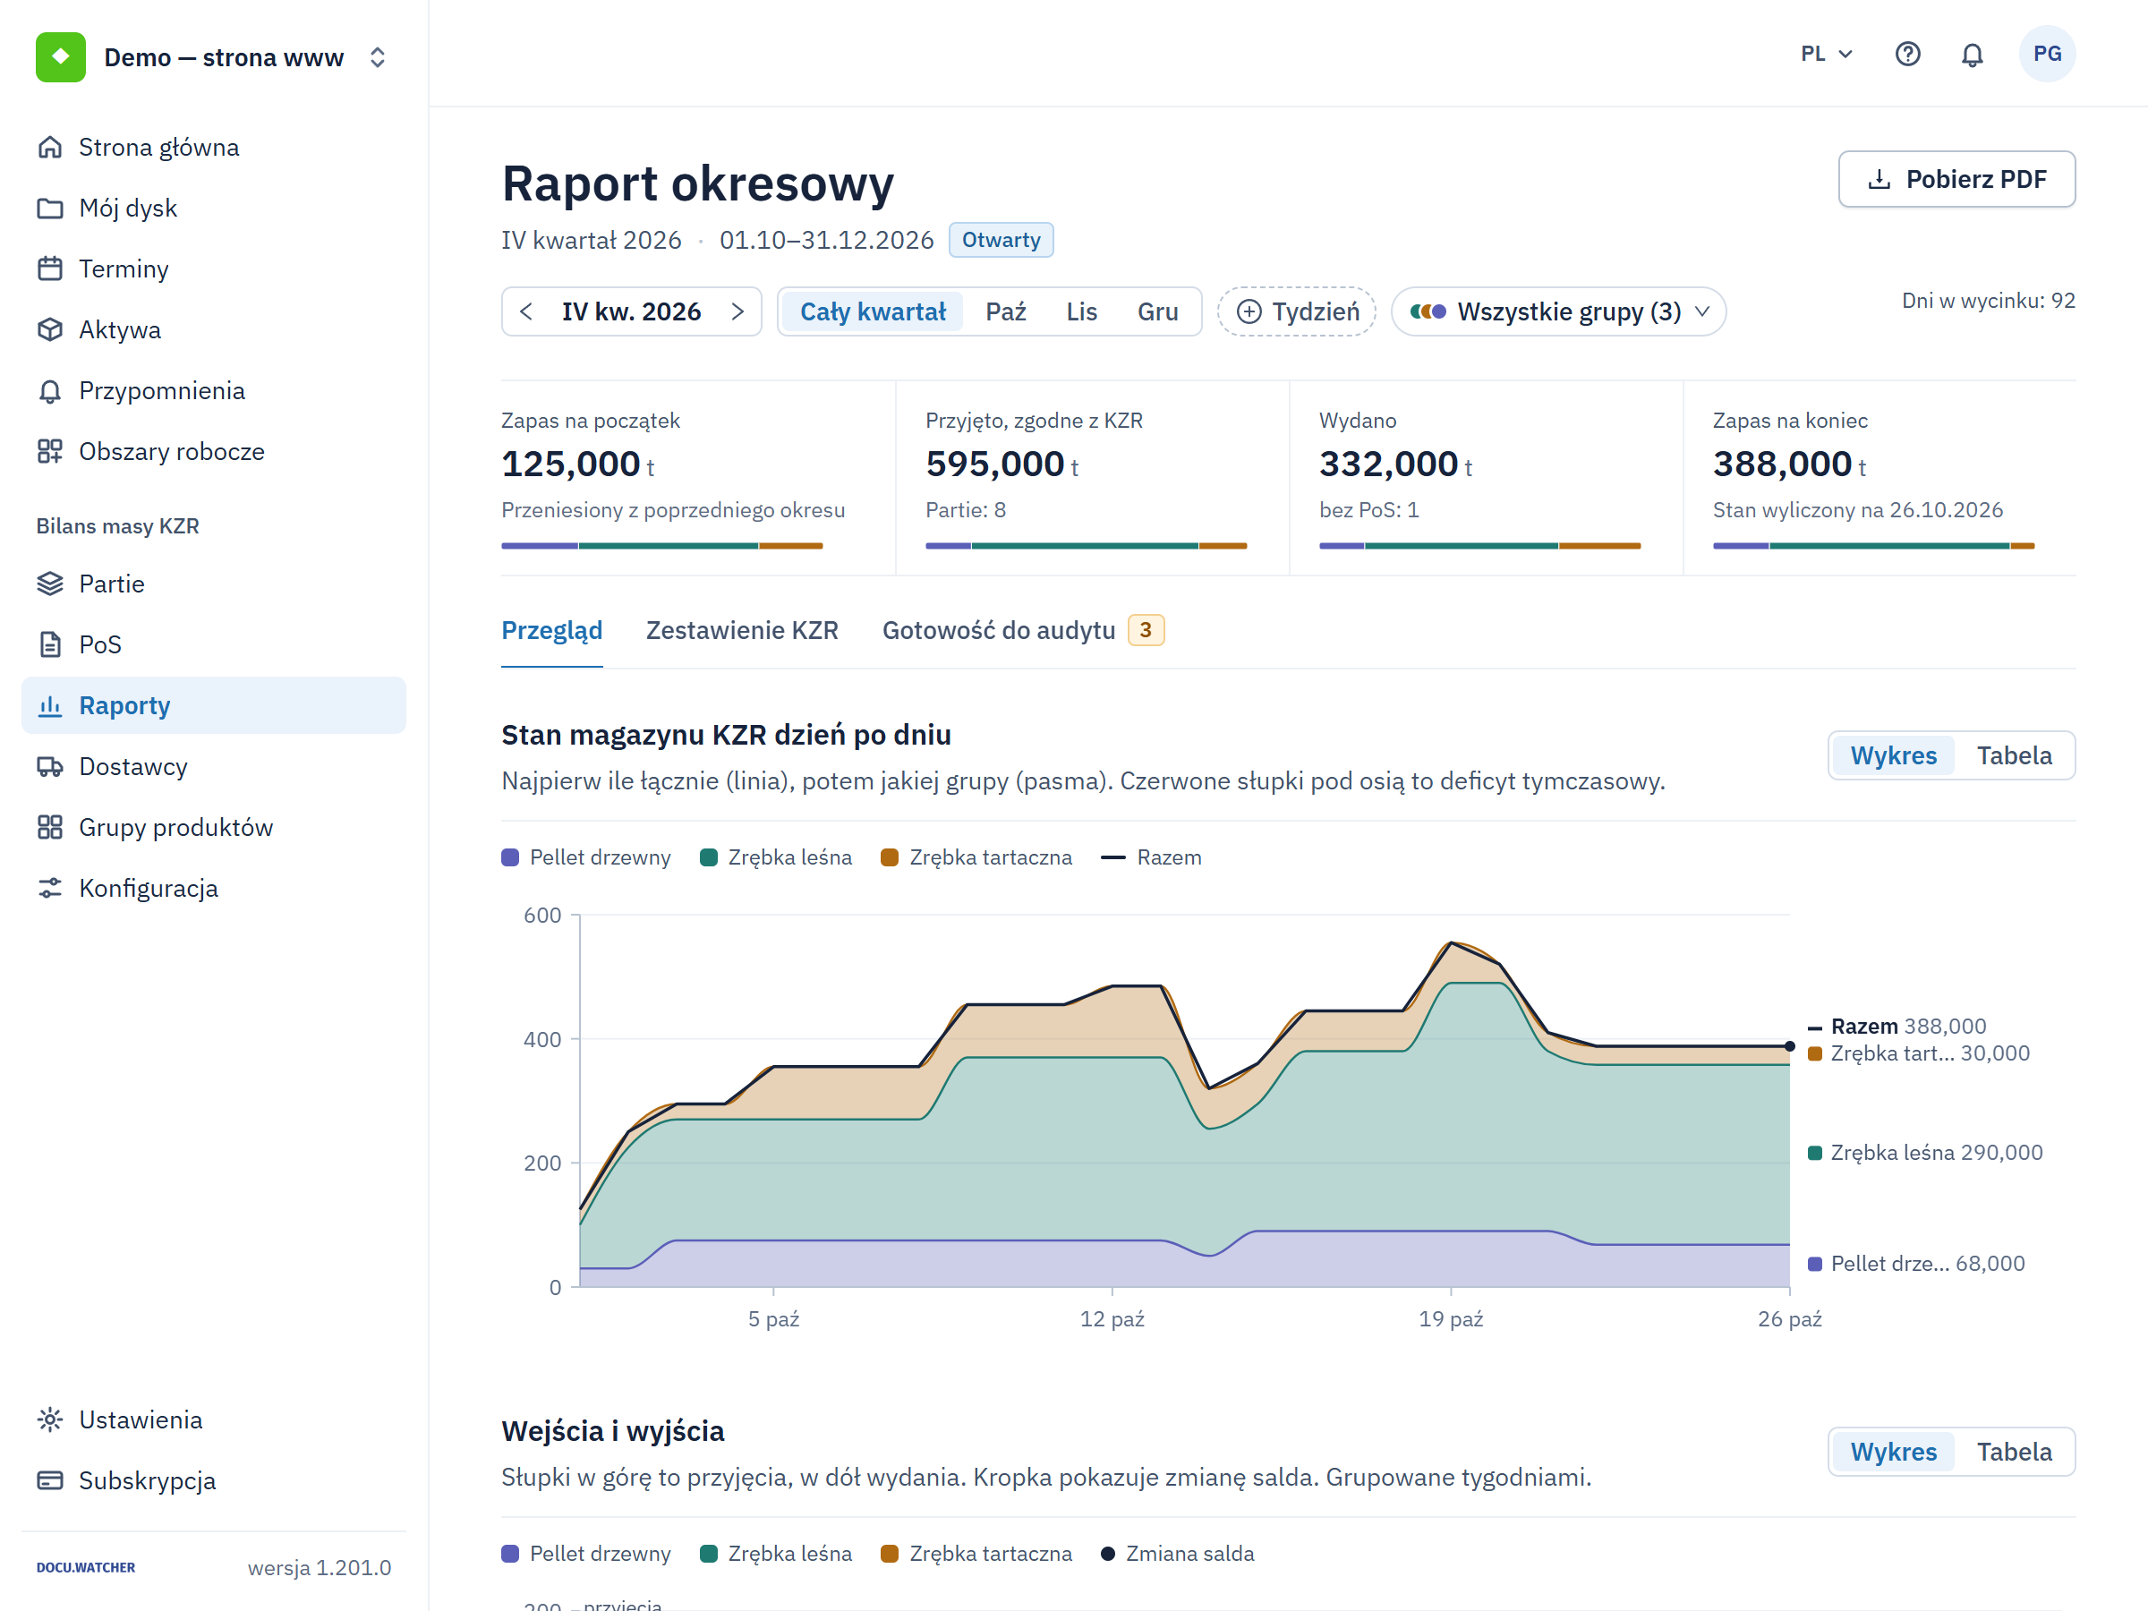Open Raporty in the sidebar
Screen dimensions: 2148x1611
[214, 706]
